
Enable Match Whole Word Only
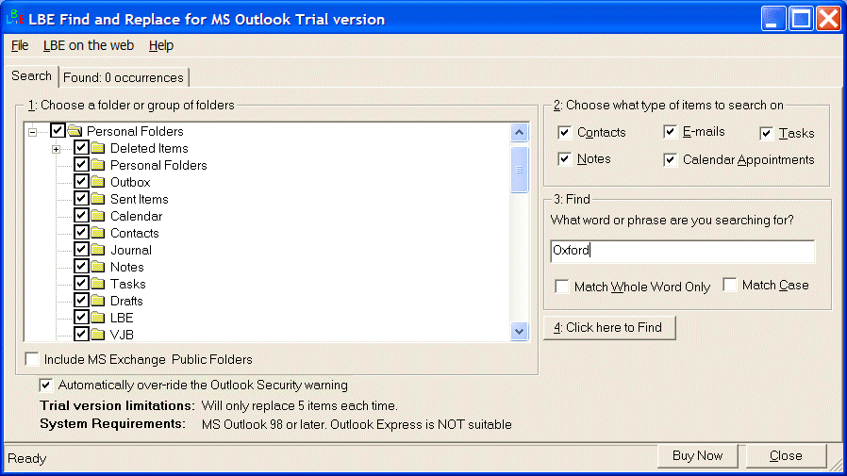562,287
